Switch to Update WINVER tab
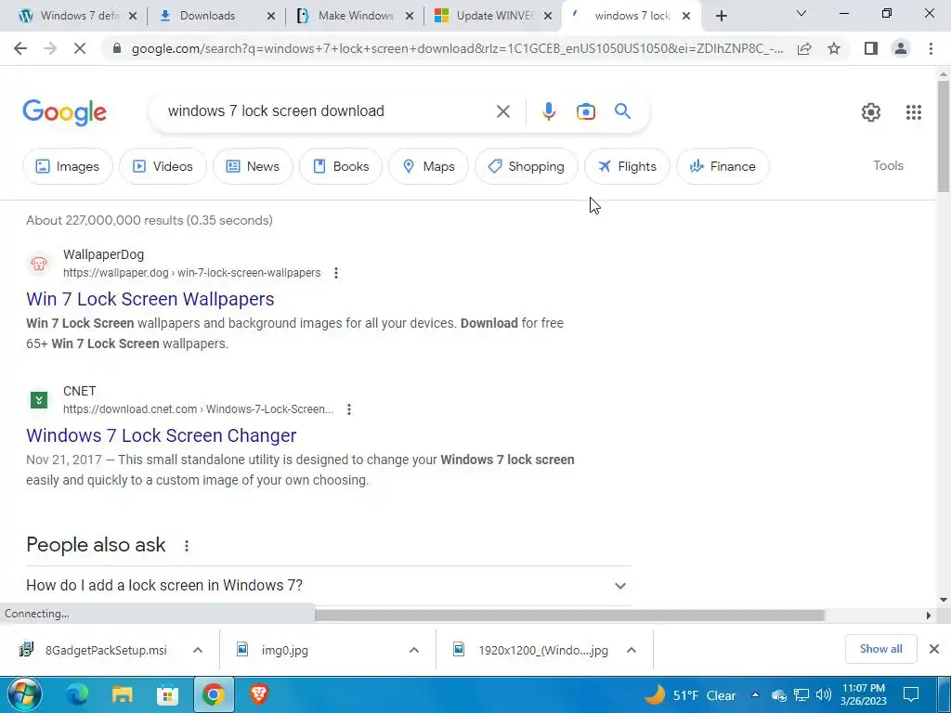 point(494,16)
